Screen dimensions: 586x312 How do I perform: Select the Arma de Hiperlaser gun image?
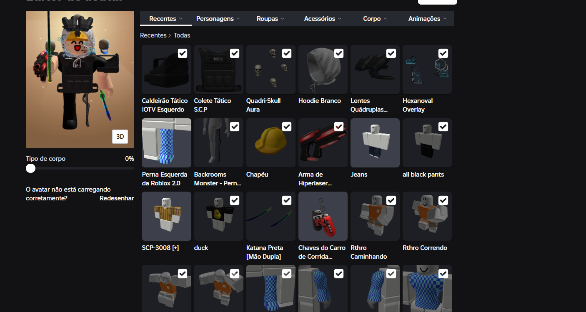(323, 143)
